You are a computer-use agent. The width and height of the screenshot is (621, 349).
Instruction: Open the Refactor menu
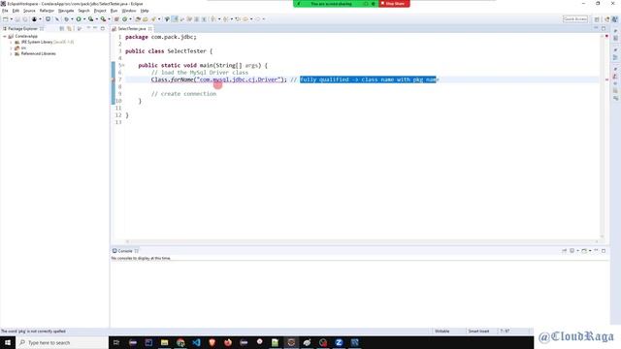point(47,11)
